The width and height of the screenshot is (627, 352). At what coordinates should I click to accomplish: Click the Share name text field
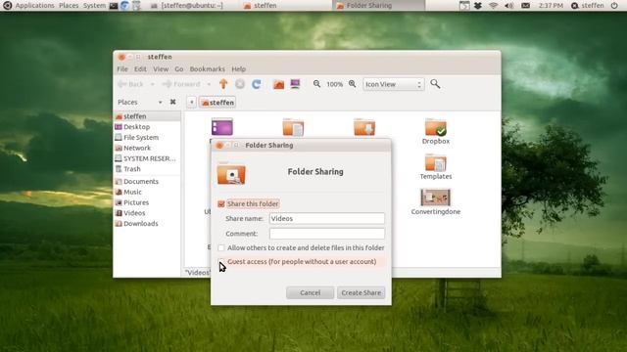pyautogui.click(x=326, y=218)
